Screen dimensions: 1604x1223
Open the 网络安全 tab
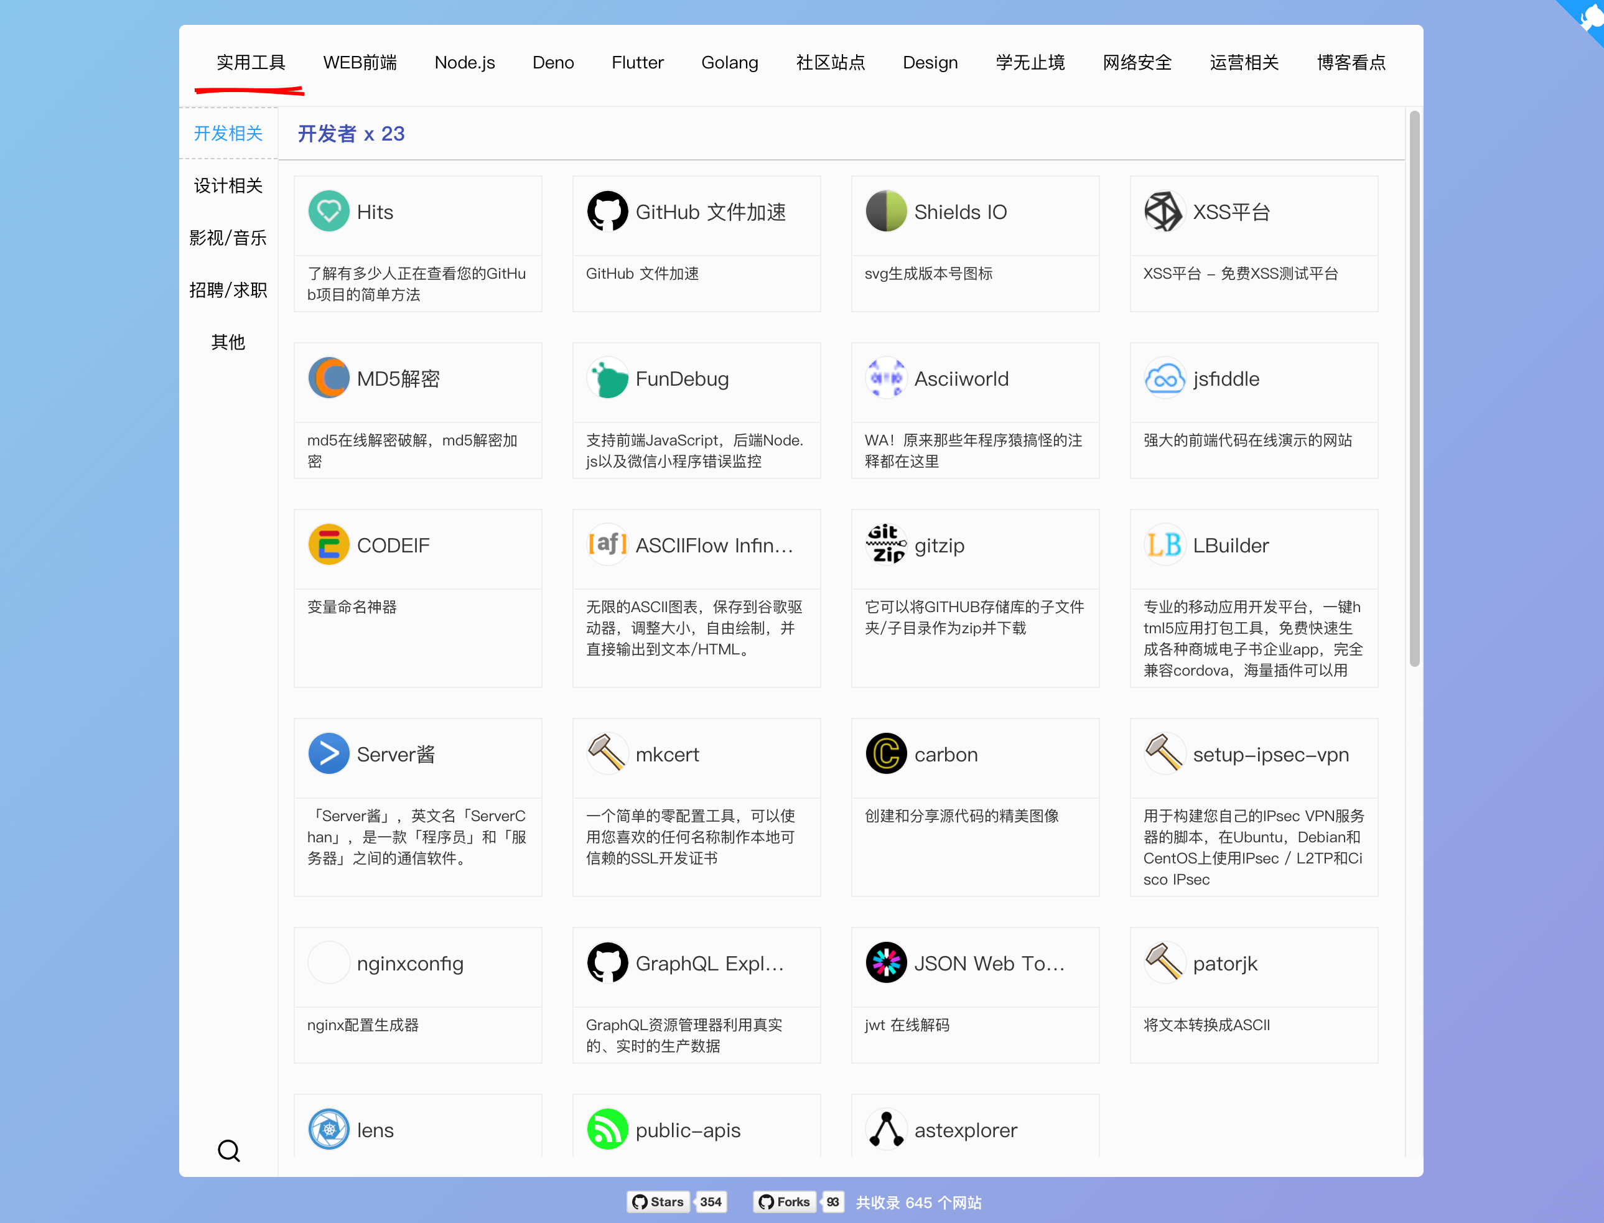pyautogui.click(x=1137, y=63)
